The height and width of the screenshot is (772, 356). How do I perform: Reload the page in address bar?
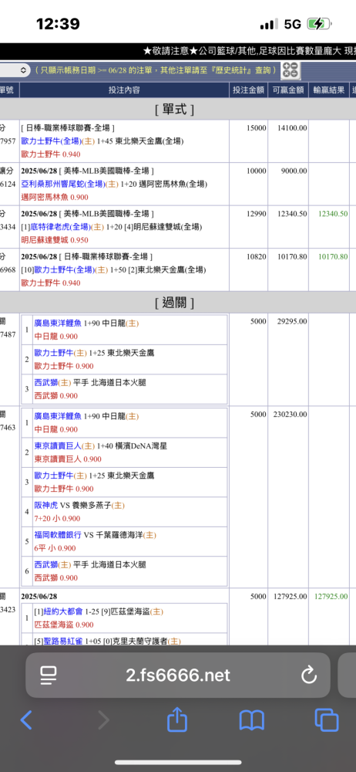coord(309,675)
